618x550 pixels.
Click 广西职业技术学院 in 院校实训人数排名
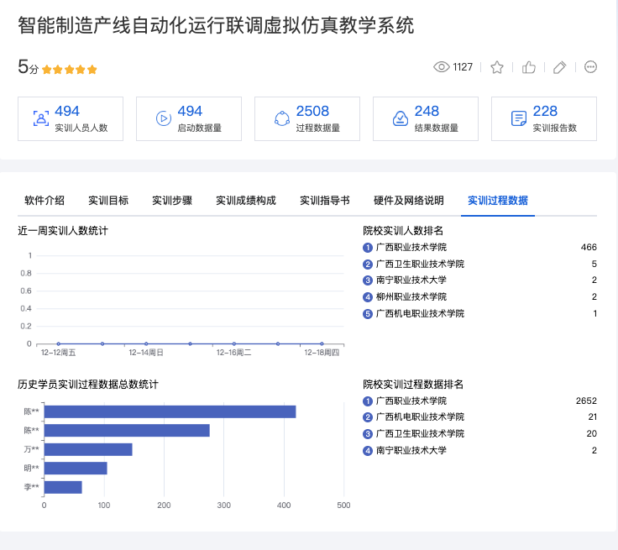[x=411, y=248]
